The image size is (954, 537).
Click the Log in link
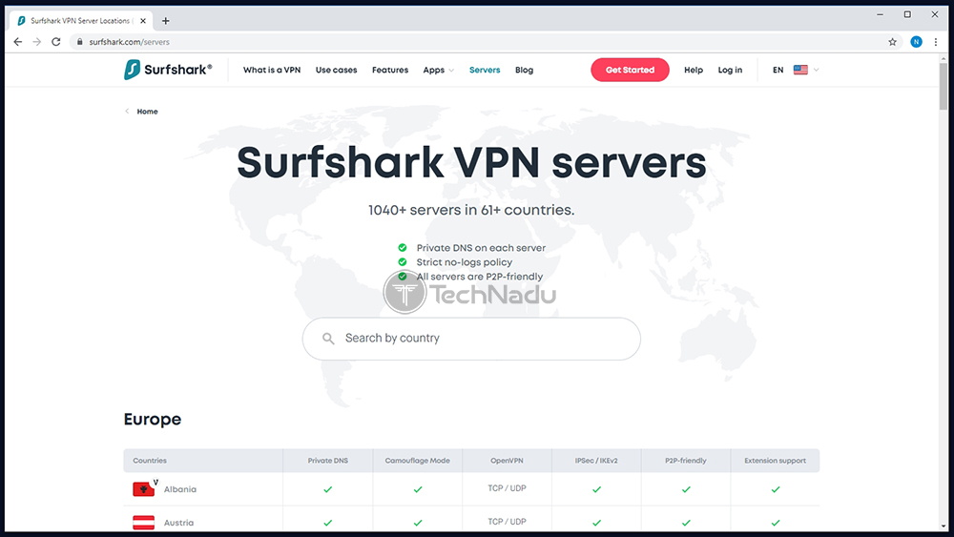[x=730, y=70]
